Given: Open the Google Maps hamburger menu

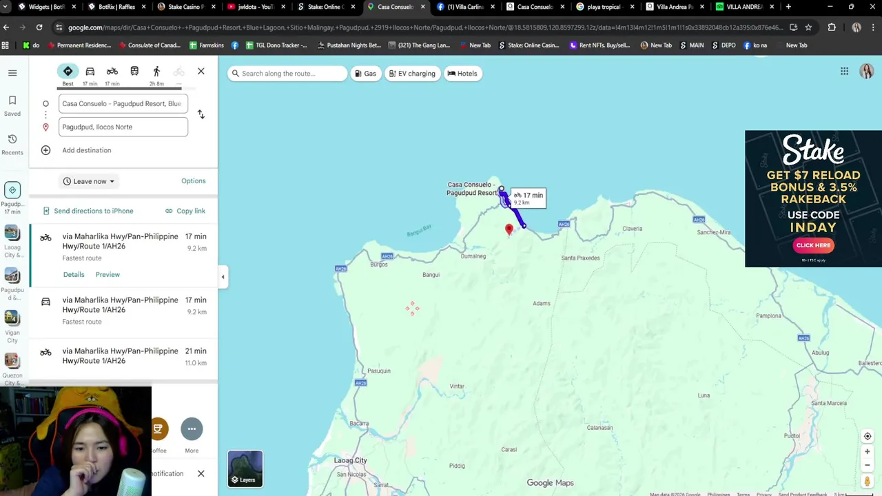Looking at the screenshot, I should [x=12, y=72].
